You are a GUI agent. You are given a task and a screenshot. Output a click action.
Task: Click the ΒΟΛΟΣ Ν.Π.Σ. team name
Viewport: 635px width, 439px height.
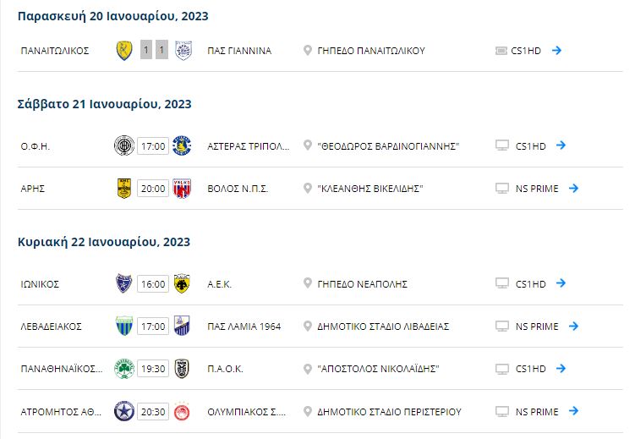point(238,189)
